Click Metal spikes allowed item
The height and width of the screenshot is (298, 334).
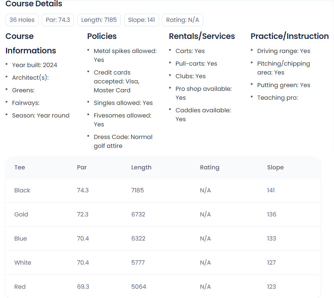tap(125, 56)
